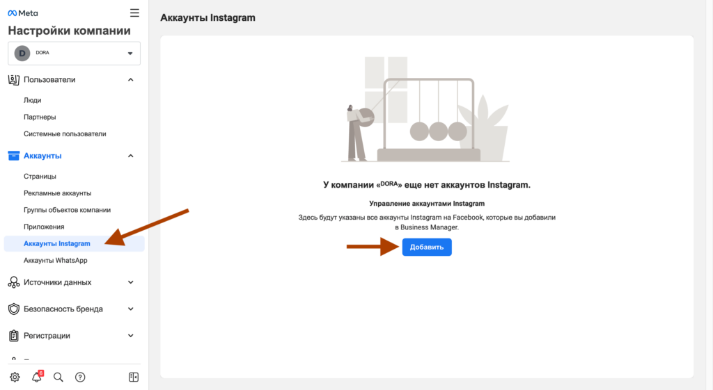Open notifications bell icon
The width and height of the screenshot is (713, 390).
click(x=37, y=377)
